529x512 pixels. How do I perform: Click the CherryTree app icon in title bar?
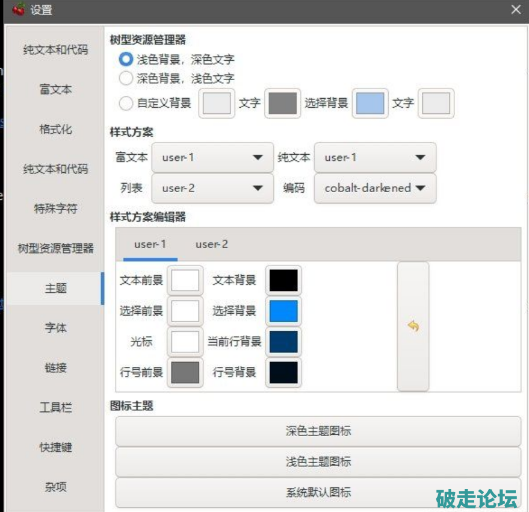point(19,9)
